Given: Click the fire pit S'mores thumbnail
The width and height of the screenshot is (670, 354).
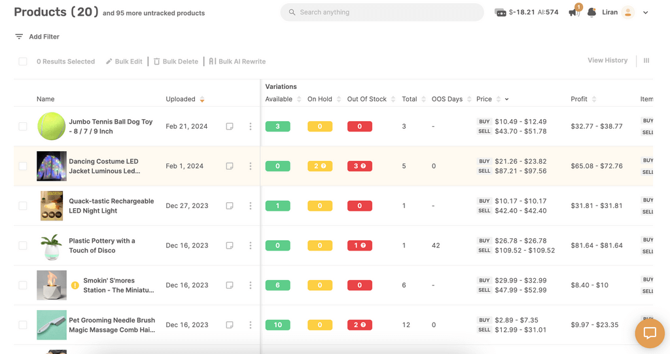Looking at the screenshot, I should (x=52, y=285).
